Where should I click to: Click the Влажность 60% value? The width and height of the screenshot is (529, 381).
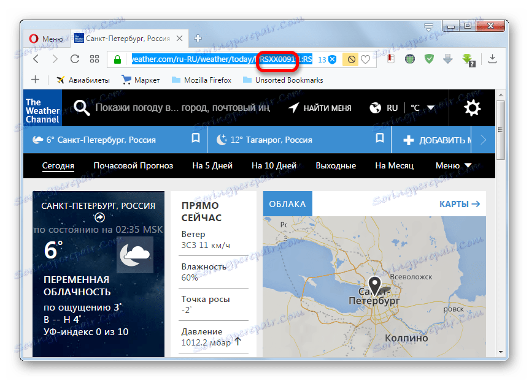click(190, 277)
